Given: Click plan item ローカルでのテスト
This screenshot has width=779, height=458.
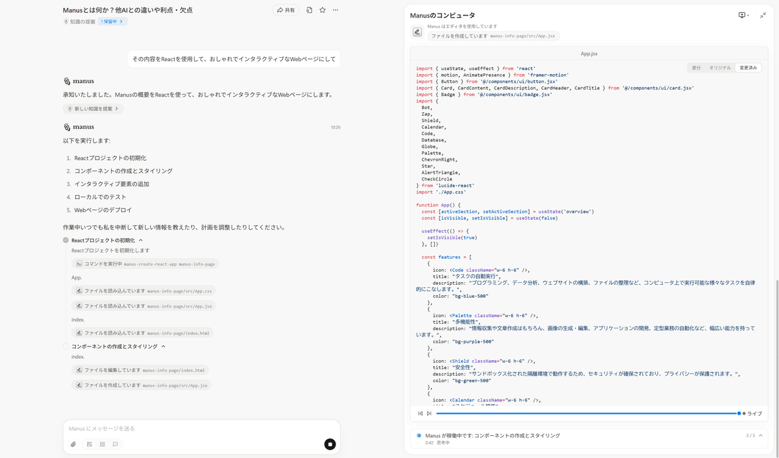Looking at the screenshot, I should tap(101, 197).
